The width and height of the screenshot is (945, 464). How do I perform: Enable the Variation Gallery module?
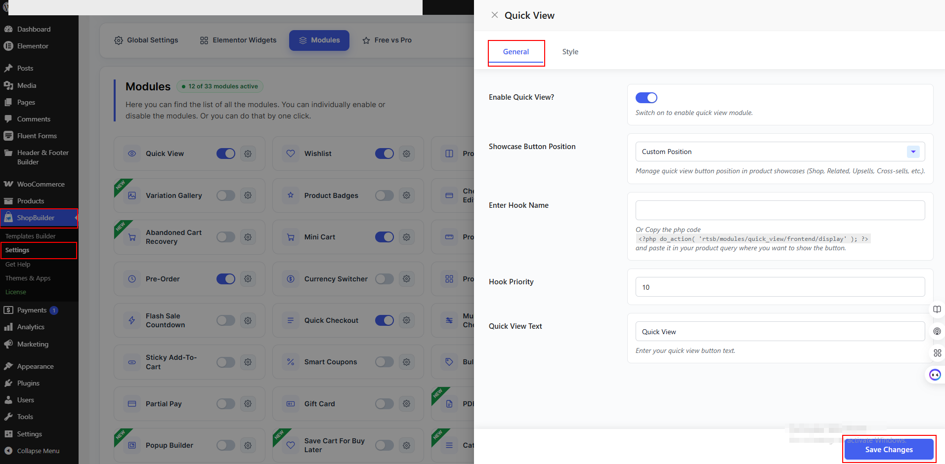[x=226, y=195]
